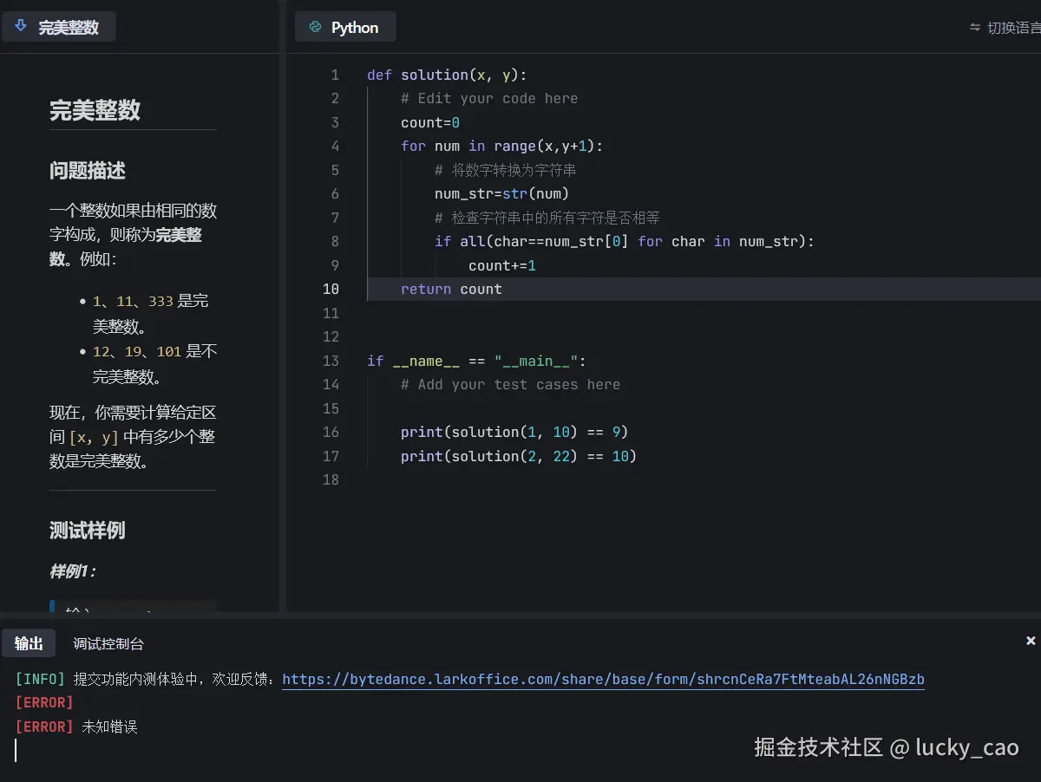The width and height of the screenshot is (1041, 782).
Task: Click line number 10 in the gutter
Action: [x=331, y=289]
